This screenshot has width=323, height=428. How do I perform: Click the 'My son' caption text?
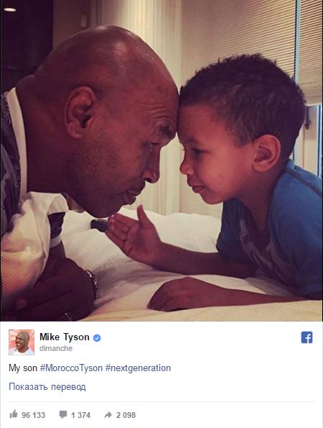tap(23, 368)
